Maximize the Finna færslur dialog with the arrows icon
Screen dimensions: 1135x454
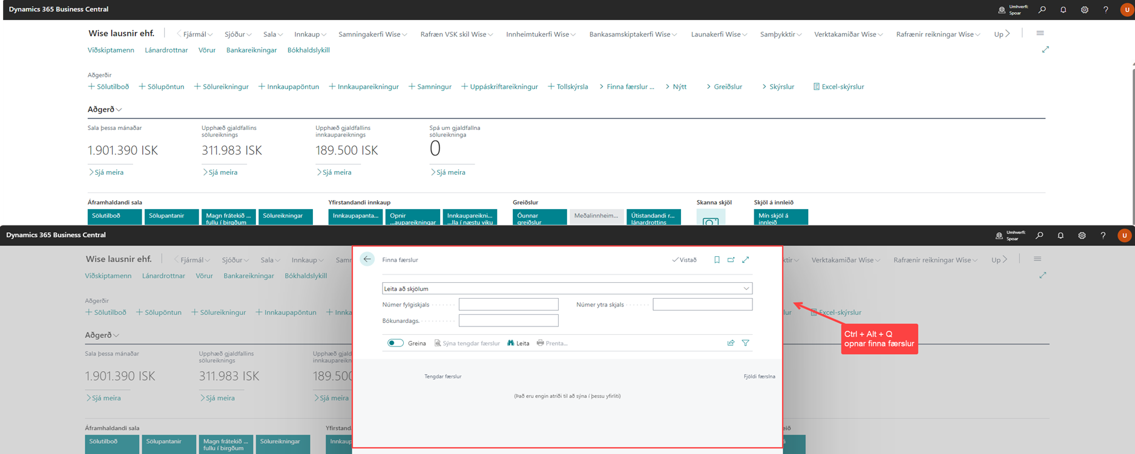point(746,260)
